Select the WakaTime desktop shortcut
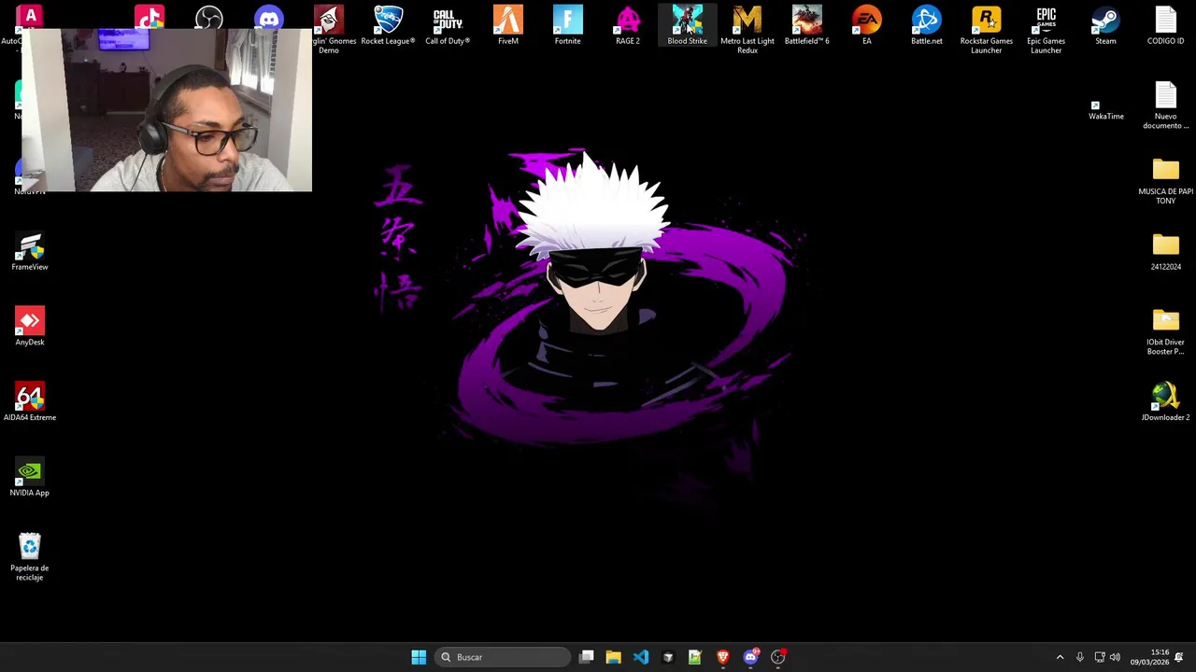Image resolution: width=1196 pixels, height=672 pixels. [1106, 110]
